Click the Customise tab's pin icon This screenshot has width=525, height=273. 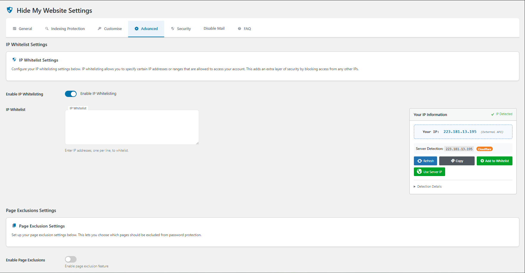coord(100,29)
